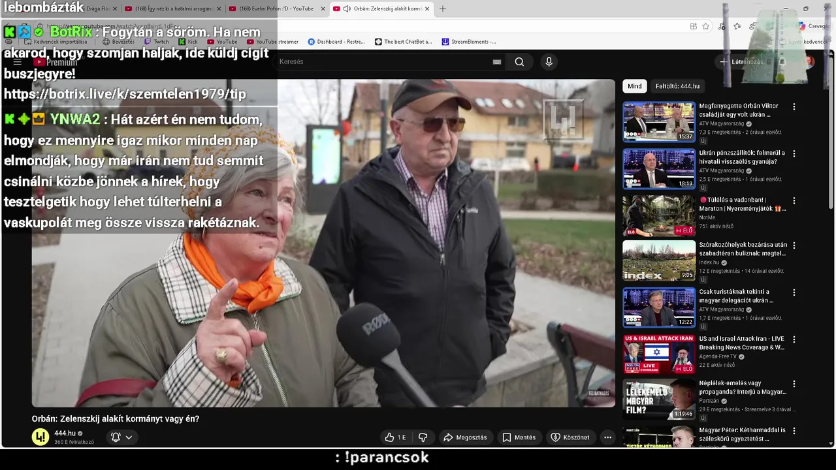Toggle the channel notification bell
This screenshot has width=836, height=470.
(116, 437)
